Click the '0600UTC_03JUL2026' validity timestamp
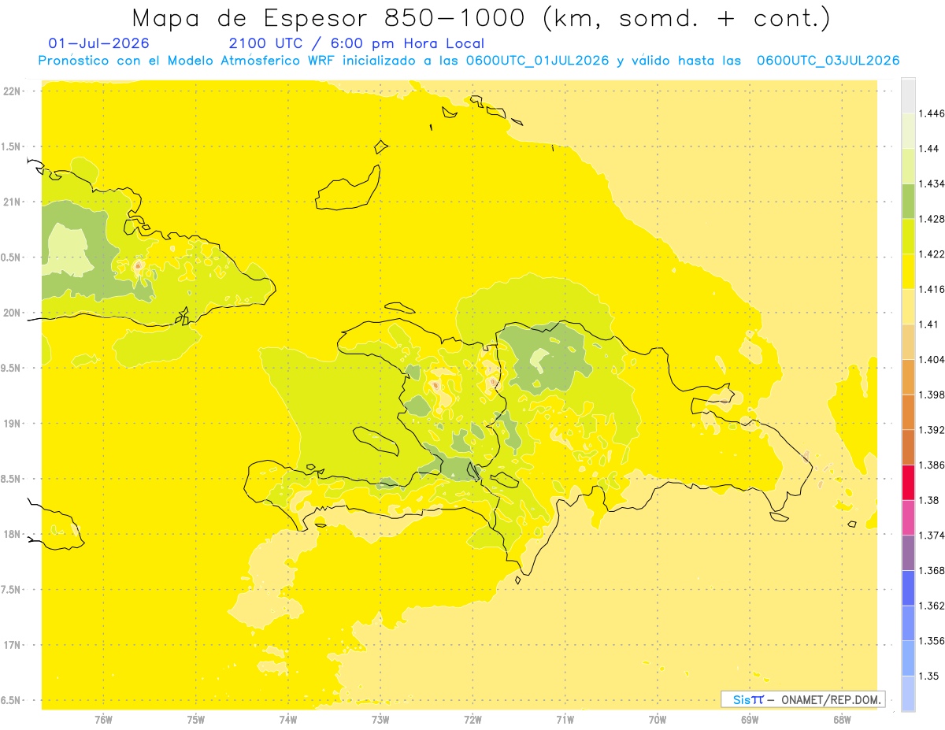 click(828, 61)
